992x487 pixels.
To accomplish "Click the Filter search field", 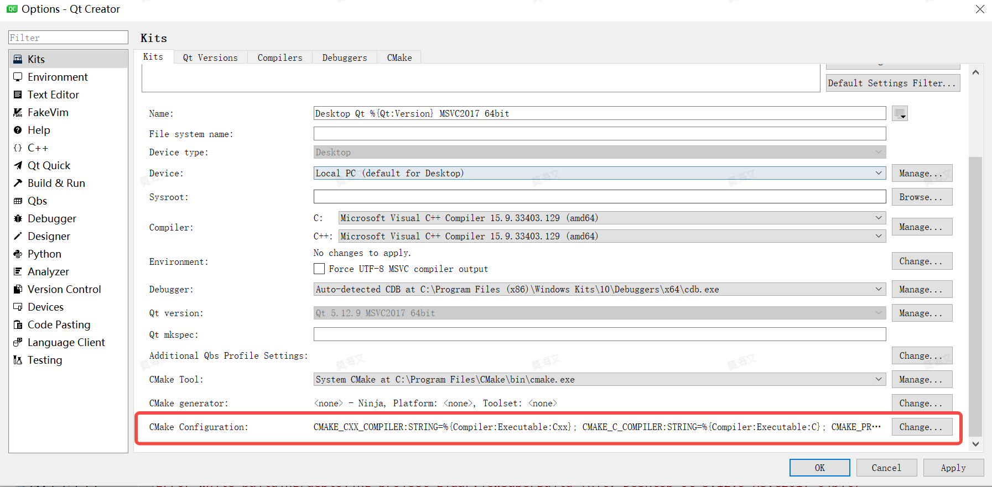I will point(68,38).
